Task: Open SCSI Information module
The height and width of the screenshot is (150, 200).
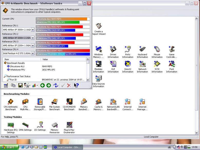Action: pos(157,67)
